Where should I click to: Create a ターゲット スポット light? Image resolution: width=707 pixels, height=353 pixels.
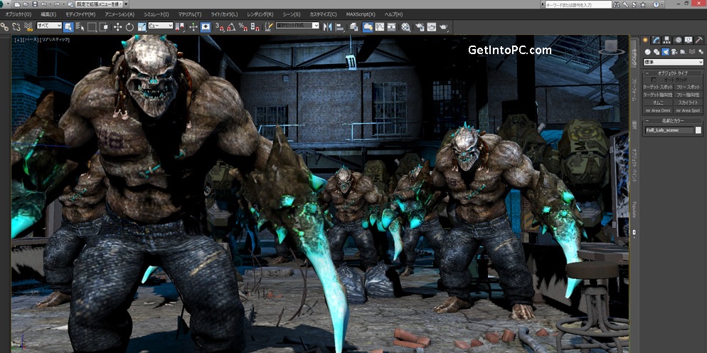coord(659,87)
